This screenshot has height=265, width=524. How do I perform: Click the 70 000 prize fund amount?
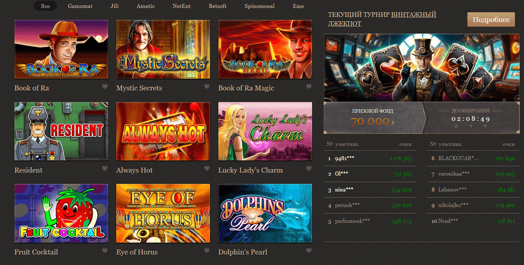(370, 121)
